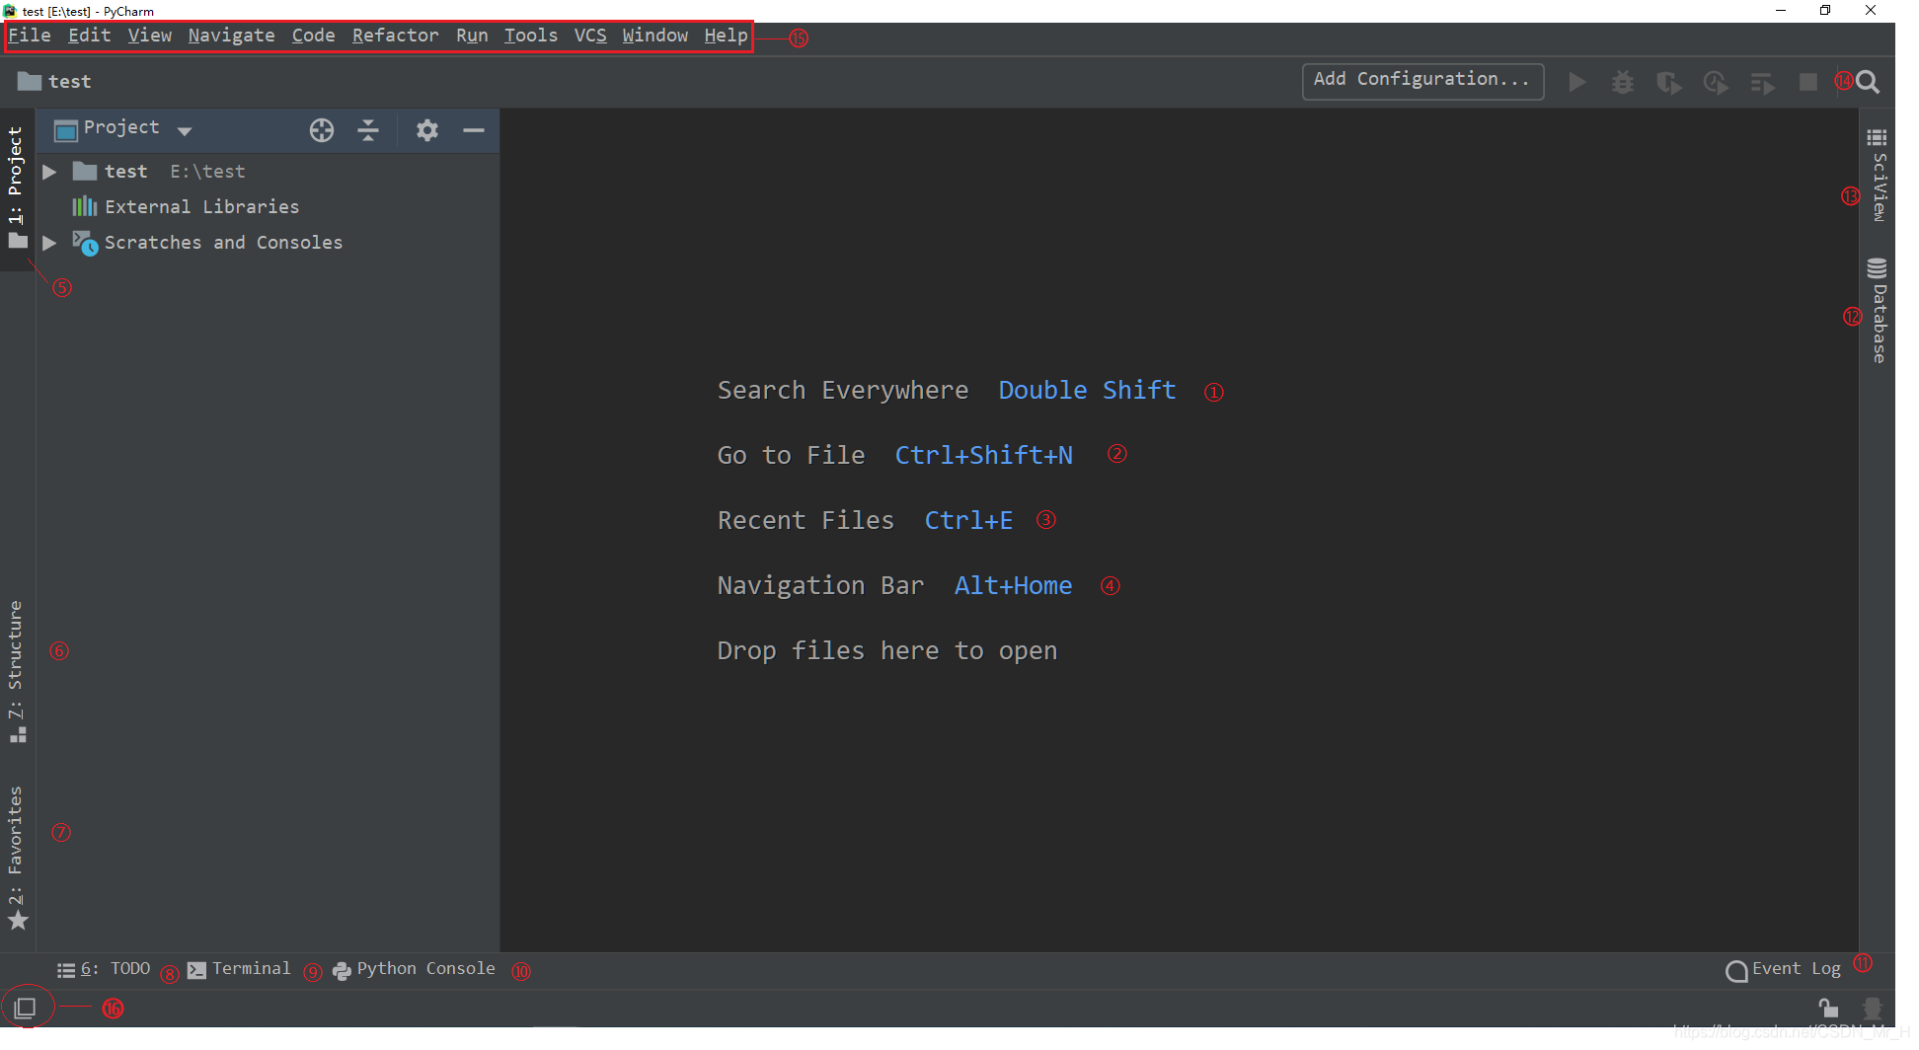
Task: Open Project panel settings gear
Action: [x=426, y=130]
